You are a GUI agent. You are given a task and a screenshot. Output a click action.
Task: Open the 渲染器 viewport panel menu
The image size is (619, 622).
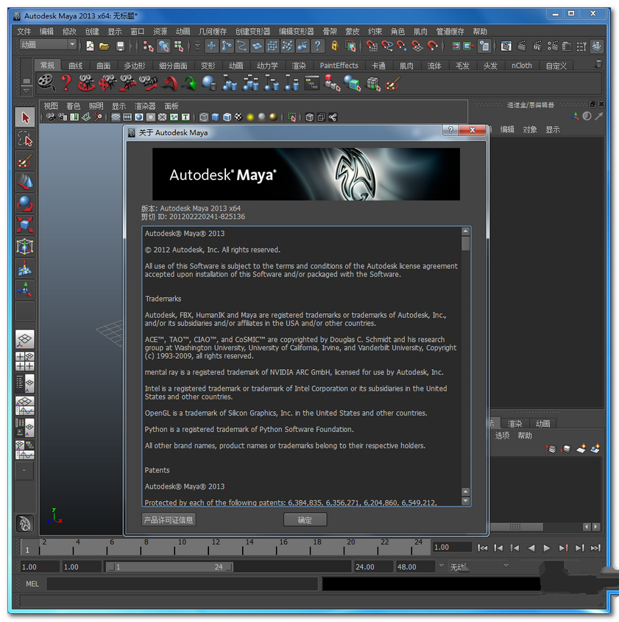(x=145, y=106)
